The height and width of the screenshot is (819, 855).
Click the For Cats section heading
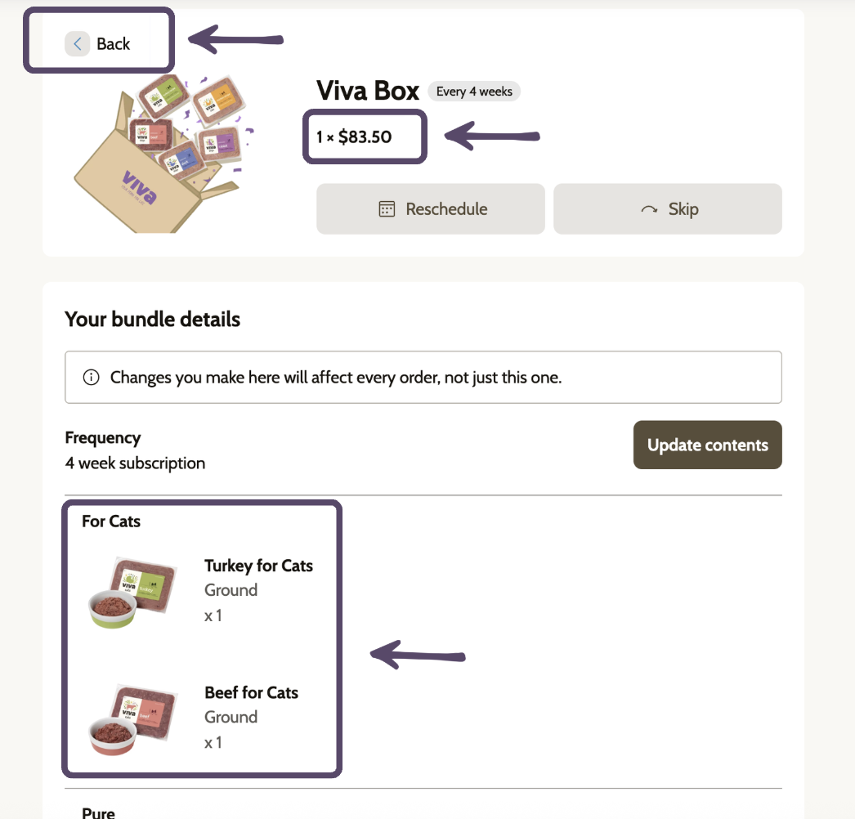111,521
